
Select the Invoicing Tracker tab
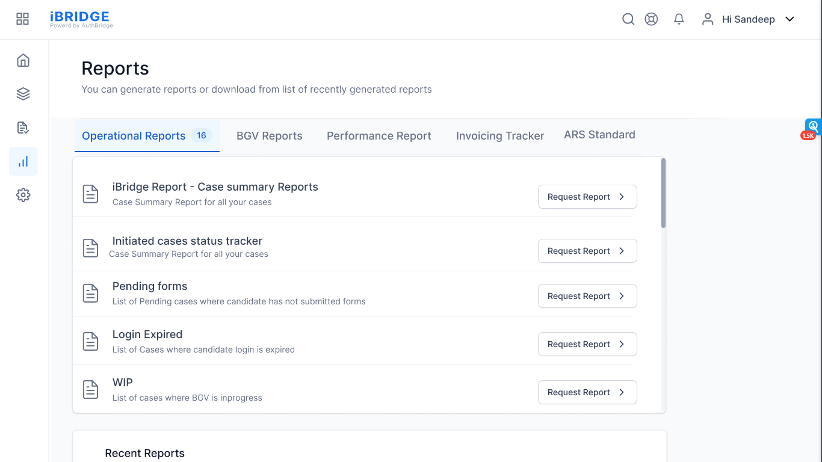(x=499, y=136)
